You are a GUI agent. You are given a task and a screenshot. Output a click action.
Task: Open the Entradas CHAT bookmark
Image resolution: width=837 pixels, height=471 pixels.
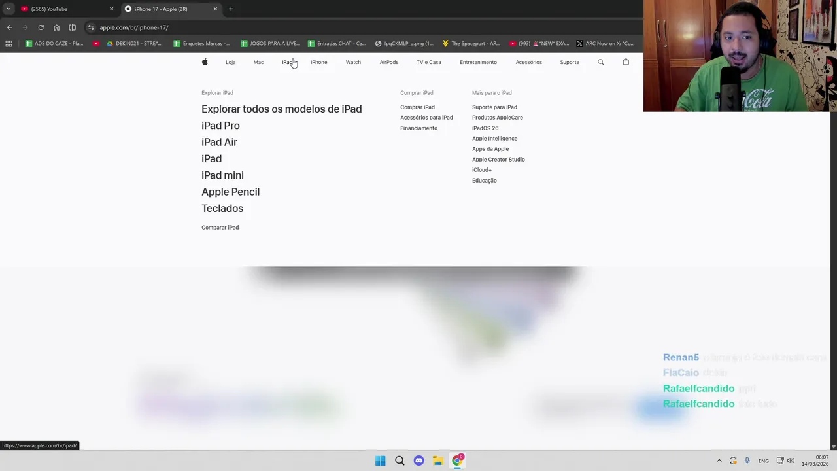pos(337,44)
